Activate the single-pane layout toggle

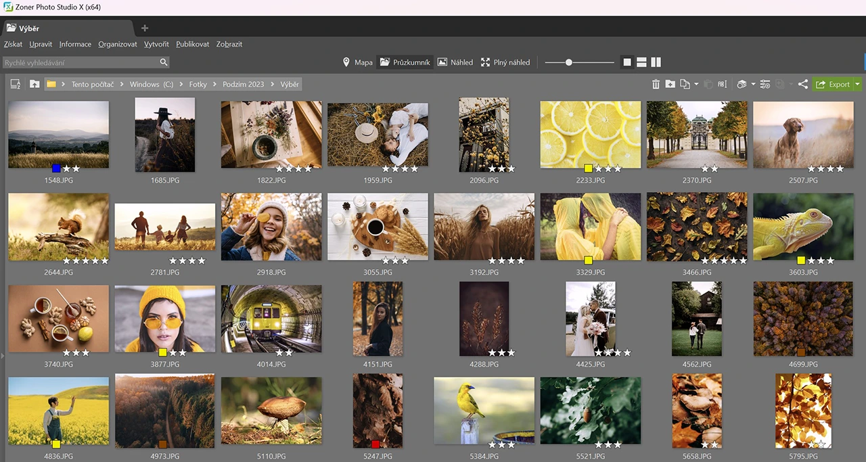(x=626, y=62)
